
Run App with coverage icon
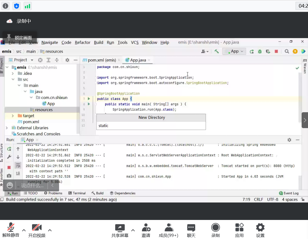(x=268, y=51)
